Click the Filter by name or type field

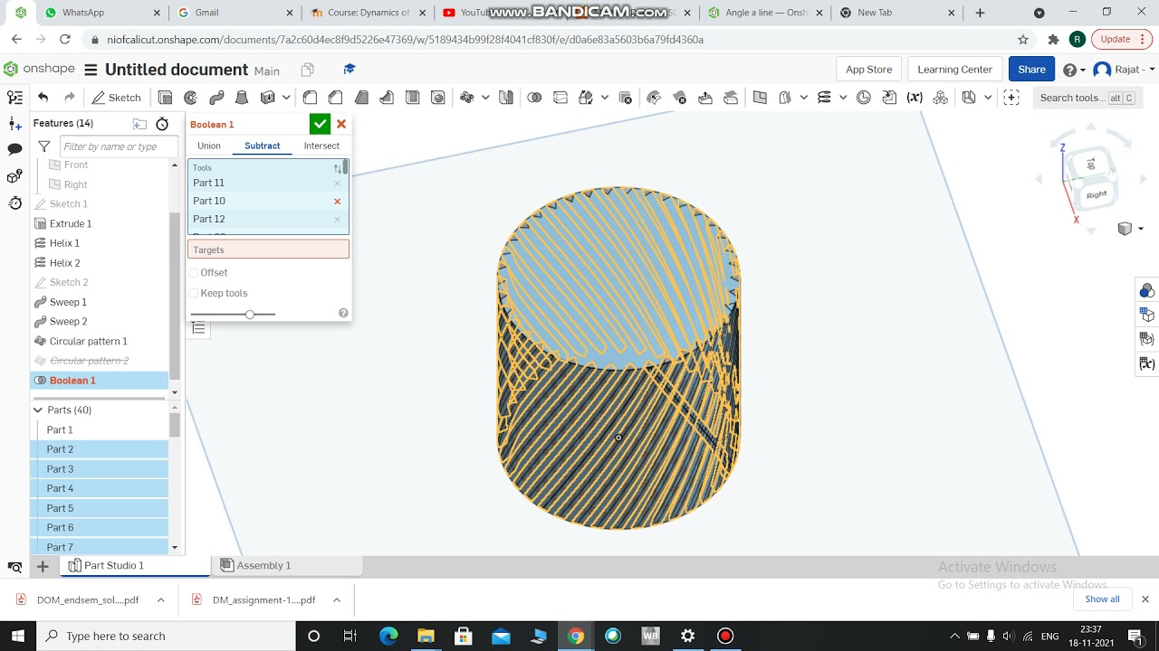tap(119, 146)
